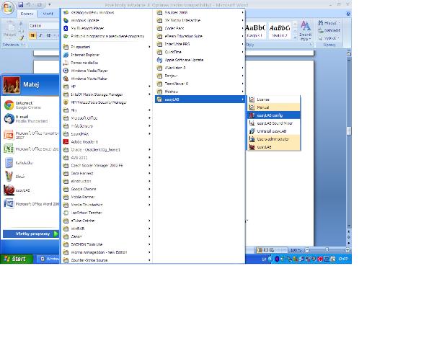Open Worms Armageddon - New Edition folder
Screen dimensions: 447x346
coord(107,252)
